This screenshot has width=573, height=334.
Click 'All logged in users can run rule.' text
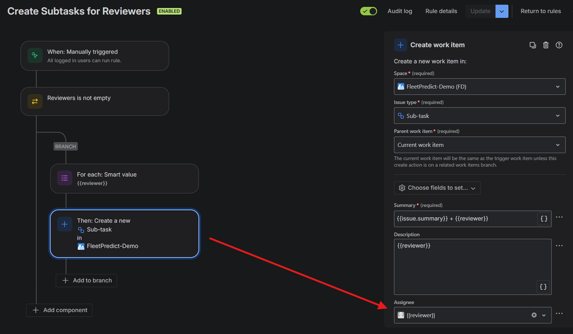[x=84, y=61]
